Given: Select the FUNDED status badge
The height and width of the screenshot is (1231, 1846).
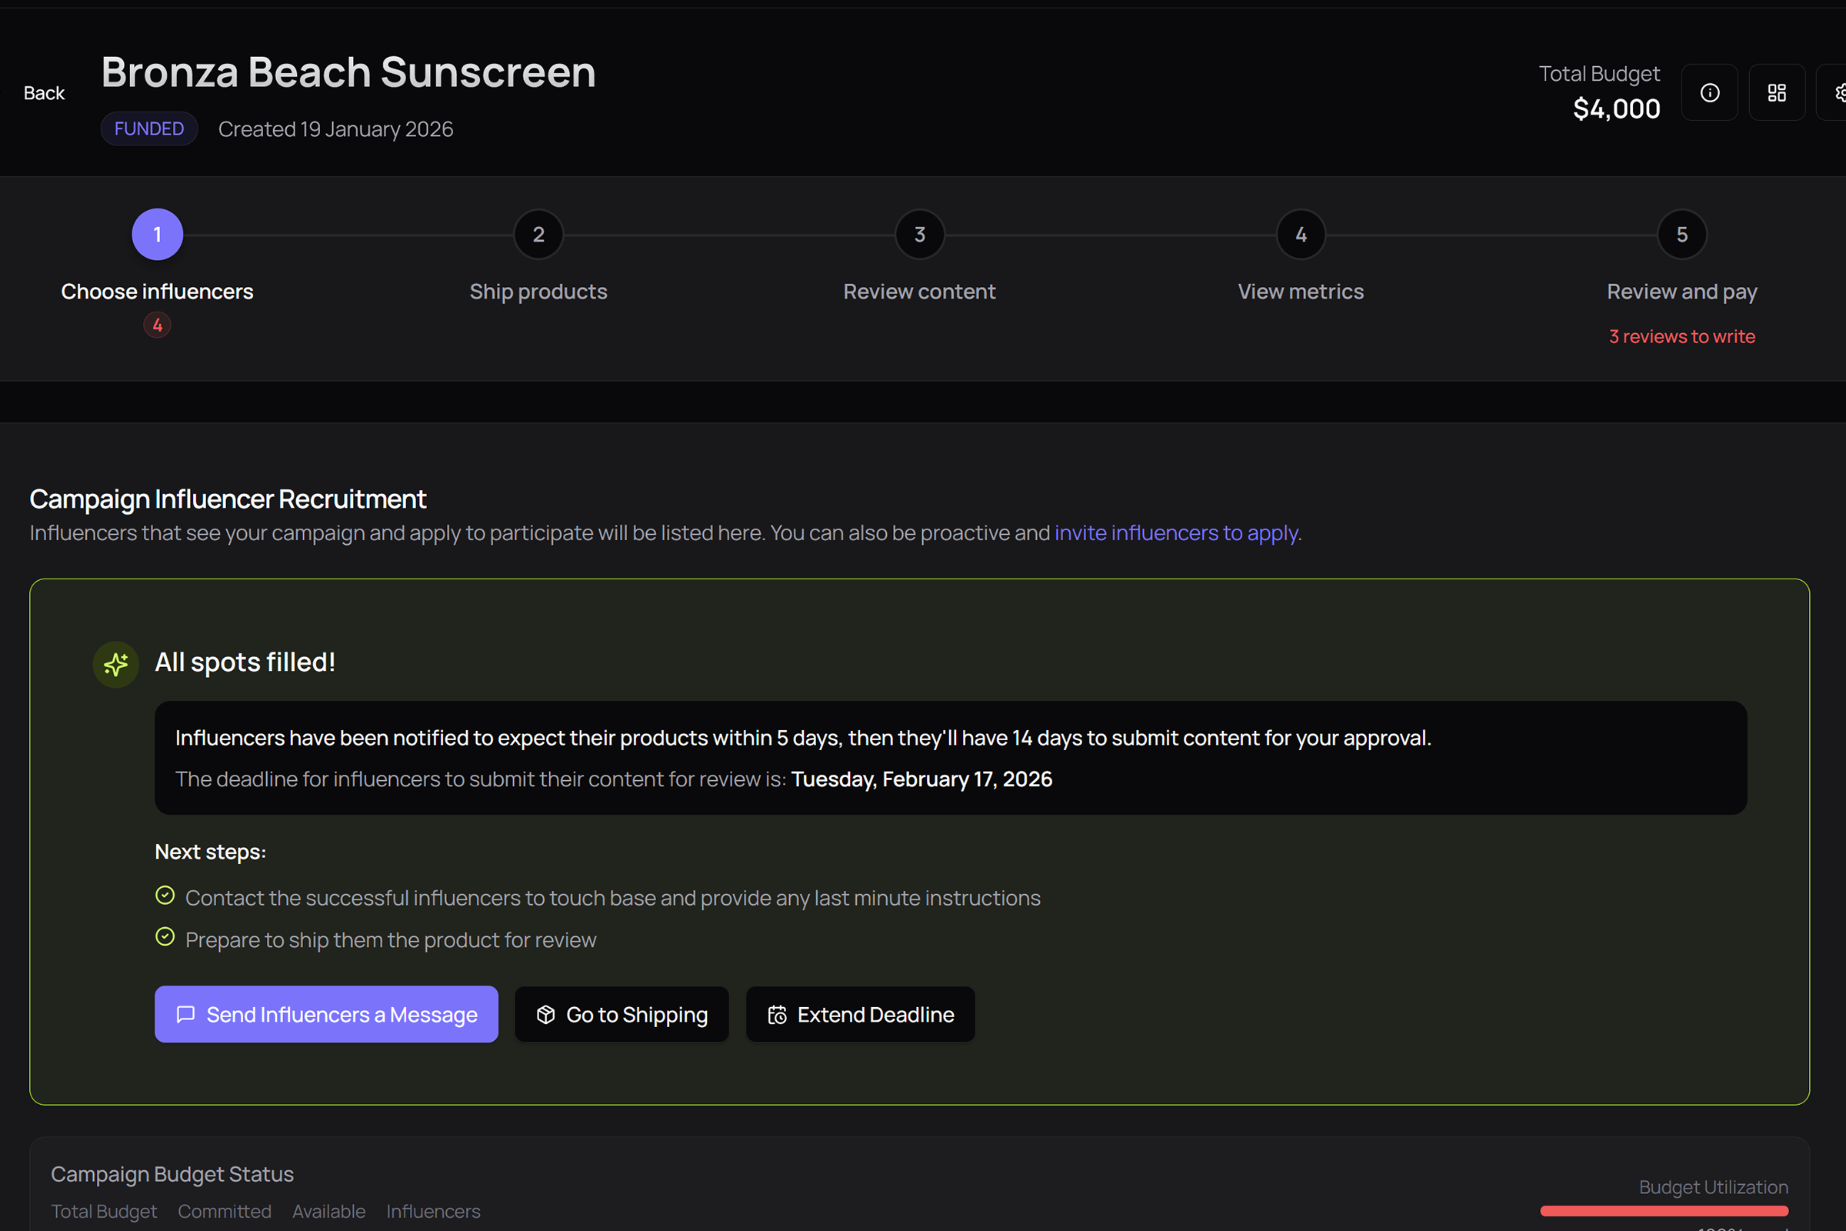Looking at the screenshot, I should [149, 128].
